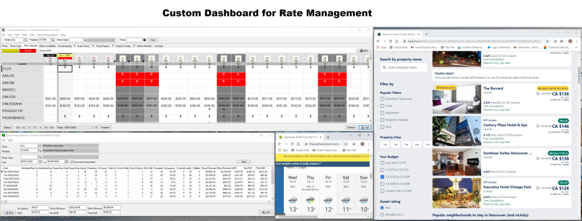Screen dimensions: 582x221
Task: Click the Refresh button in Rate Calendar
Action: 351,127
